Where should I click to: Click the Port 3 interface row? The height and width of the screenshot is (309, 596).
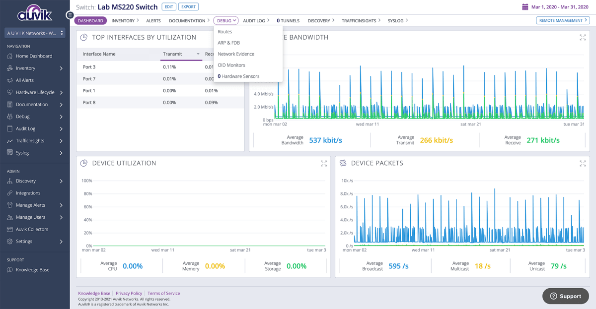(160, 67)
